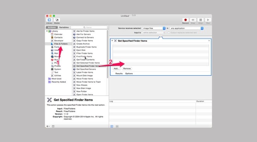Collapse the Library tree disclosure triangle
Image resolution: width=257 pixels, height=142 pixels.
click(47, 31)
